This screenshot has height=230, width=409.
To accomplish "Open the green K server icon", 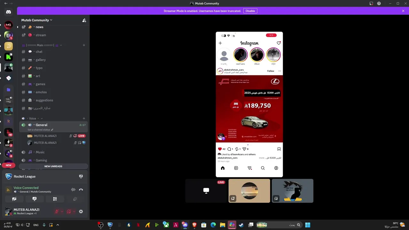I will (8, 57).
